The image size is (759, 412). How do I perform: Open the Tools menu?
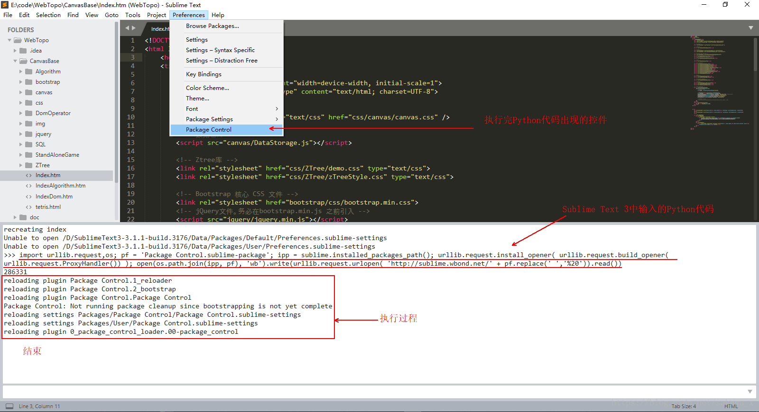pos(133,15)
